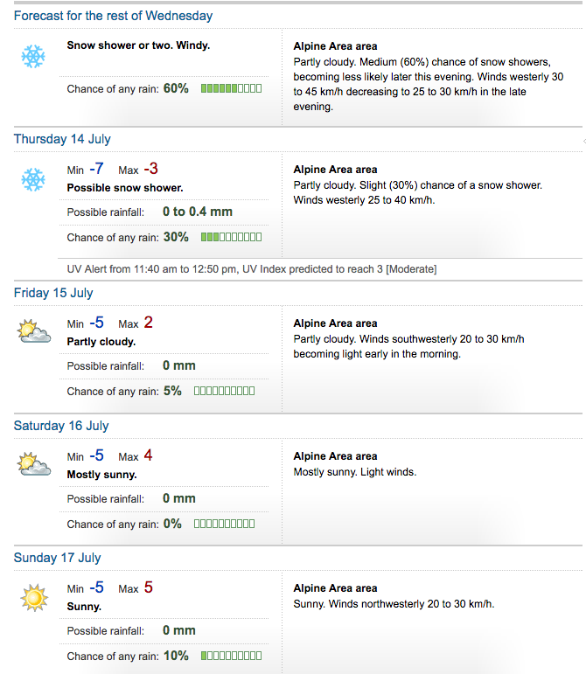Viewport: 586px width, 674px height.
Task: Click the partly cloudy icon for Friday 15 July
Action: click(x=34, y=331)
